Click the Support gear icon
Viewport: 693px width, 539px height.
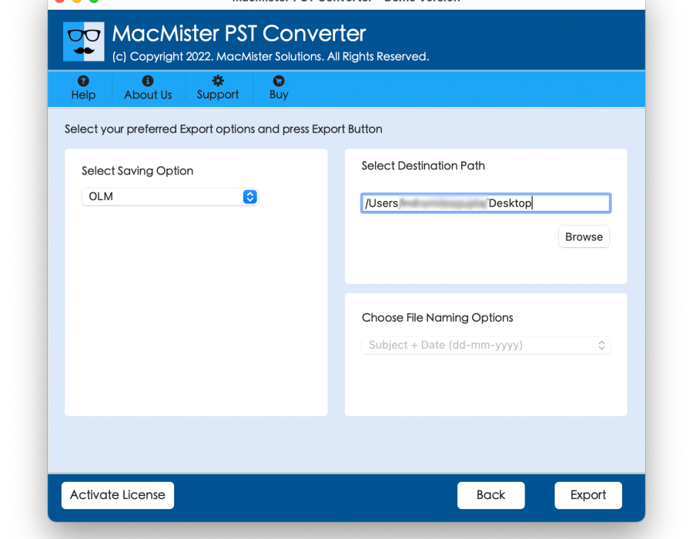(x=218, y=81)
